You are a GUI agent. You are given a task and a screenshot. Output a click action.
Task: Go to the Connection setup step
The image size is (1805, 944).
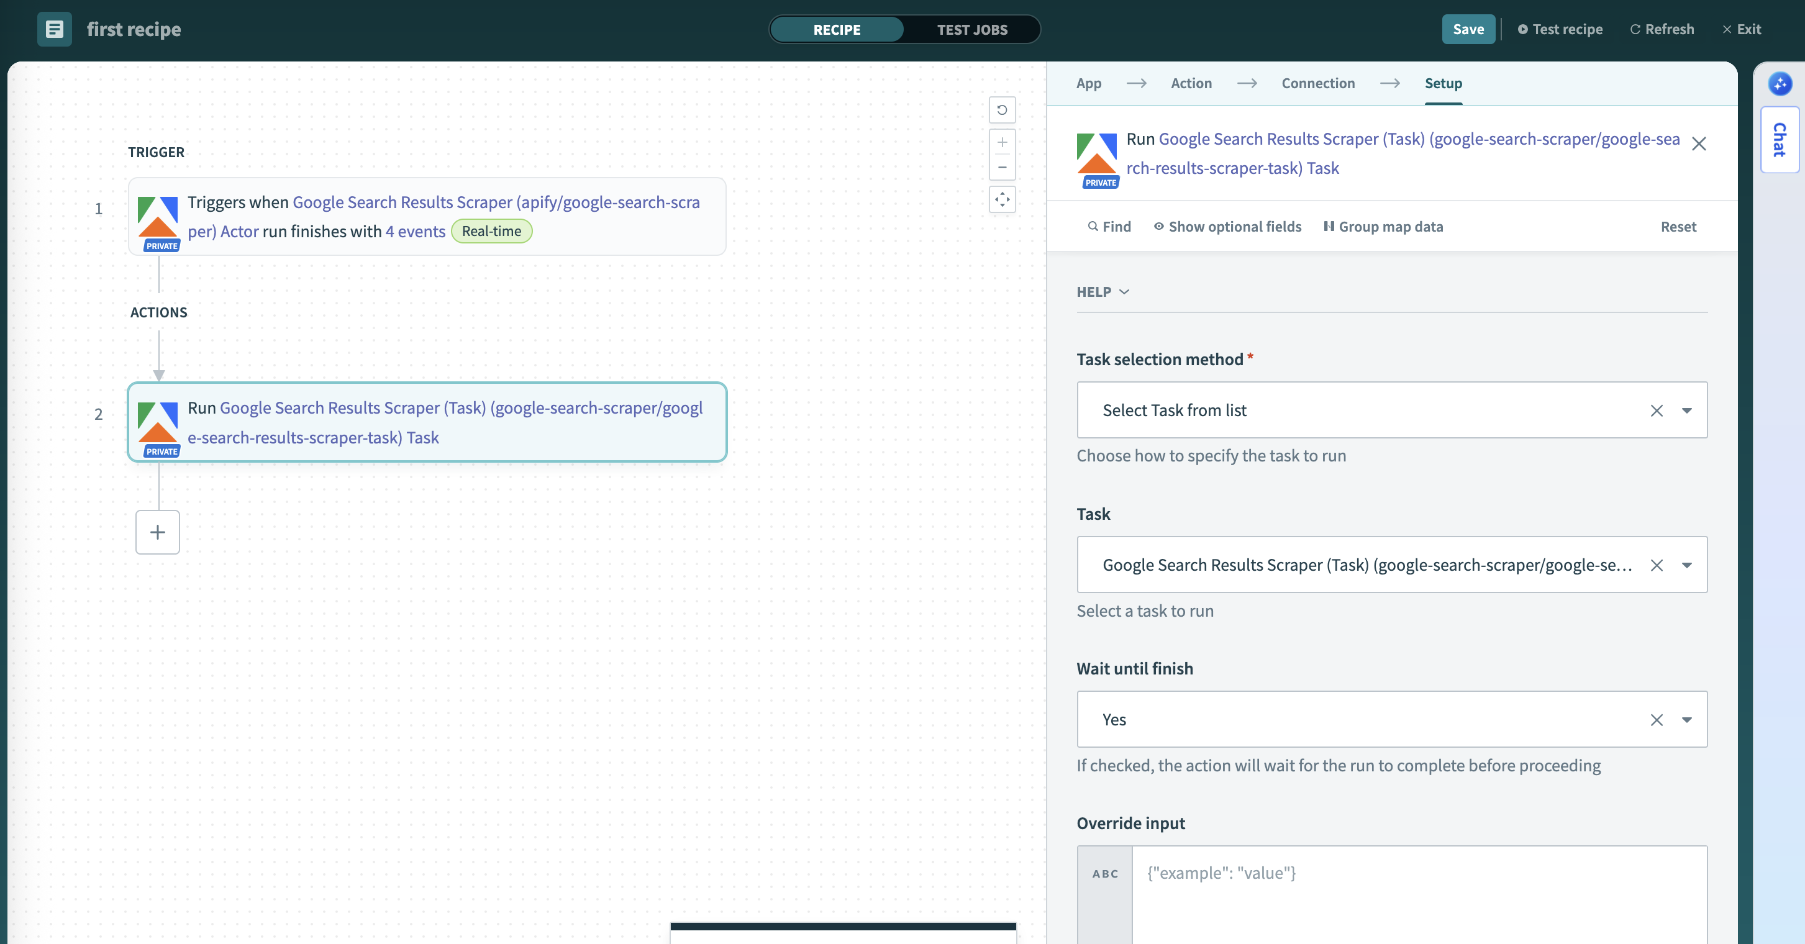point(1319,83)
